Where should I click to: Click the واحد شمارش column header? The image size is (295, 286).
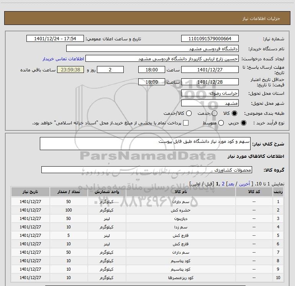click(107, 192)
